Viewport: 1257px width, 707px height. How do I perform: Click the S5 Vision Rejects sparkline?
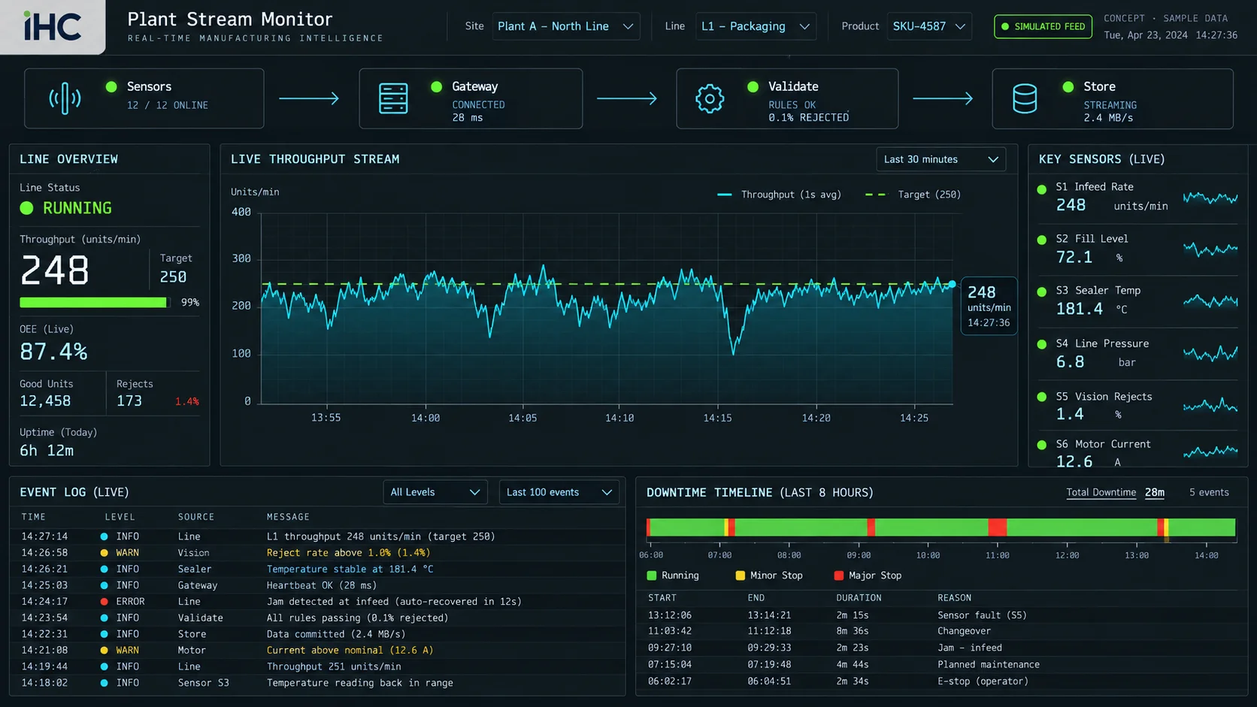pos(1210,406)
